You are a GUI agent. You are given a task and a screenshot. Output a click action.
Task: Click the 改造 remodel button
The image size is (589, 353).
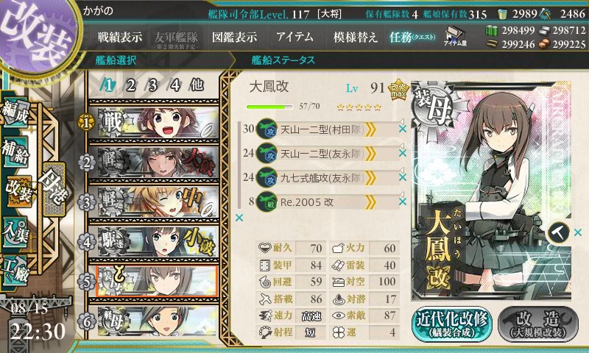pos(538,324)
